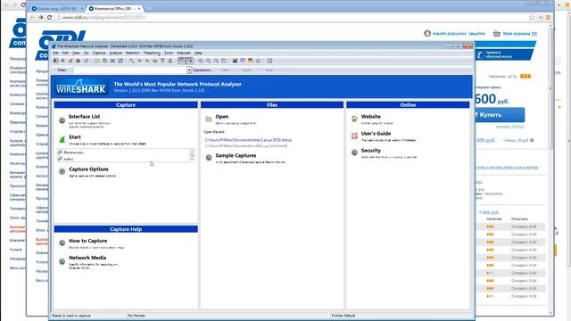Jump to the first packet icon

tap(162, 61)
